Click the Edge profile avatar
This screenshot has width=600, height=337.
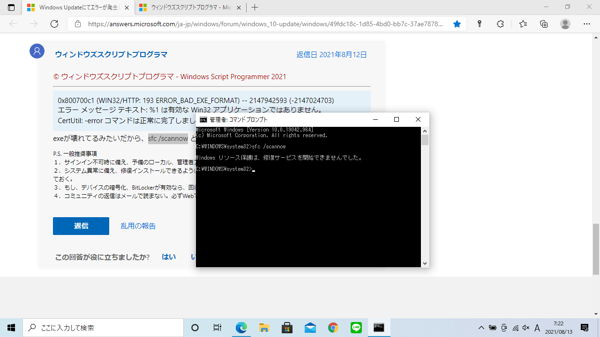point(565,23)
